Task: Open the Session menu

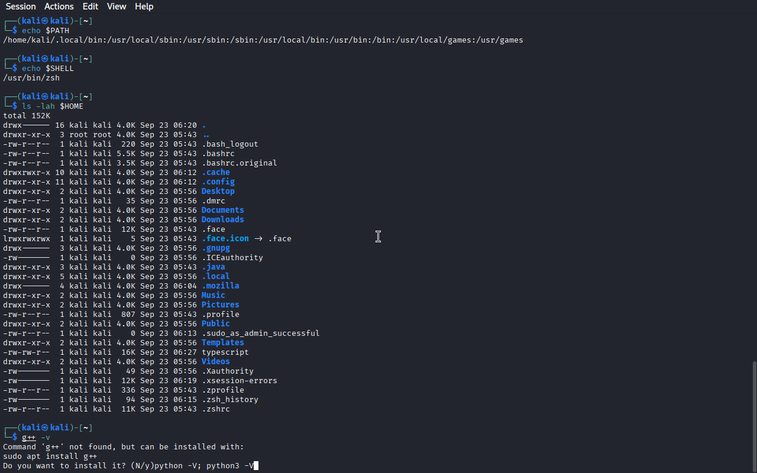Action: pos(21,7)
